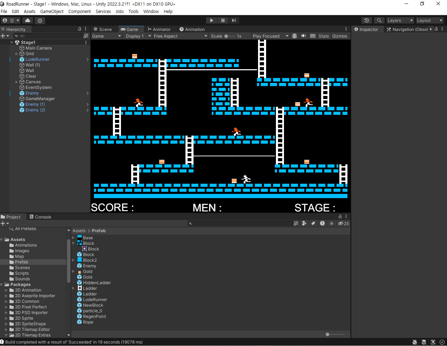Click the Project panel search field

pos(242,223)
